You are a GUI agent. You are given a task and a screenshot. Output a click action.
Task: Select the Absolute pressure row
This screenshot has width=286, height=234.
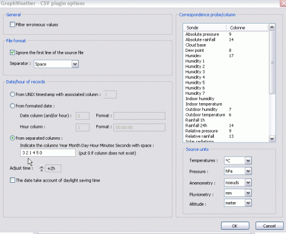point(226,34)
